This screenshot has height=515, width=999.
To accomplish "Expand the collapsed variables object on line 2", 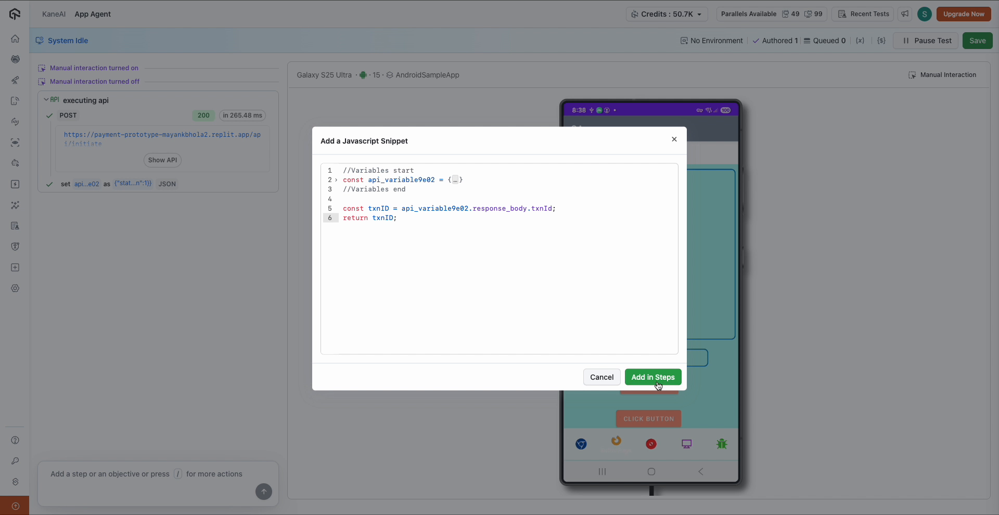I will 456,180.
